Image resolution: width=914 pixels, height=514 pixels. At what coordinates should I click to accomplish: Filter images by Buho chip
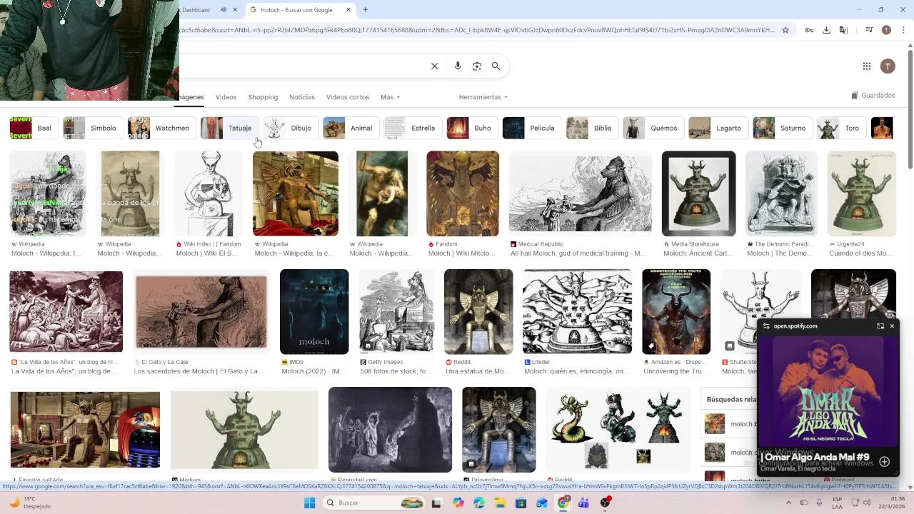472,128
